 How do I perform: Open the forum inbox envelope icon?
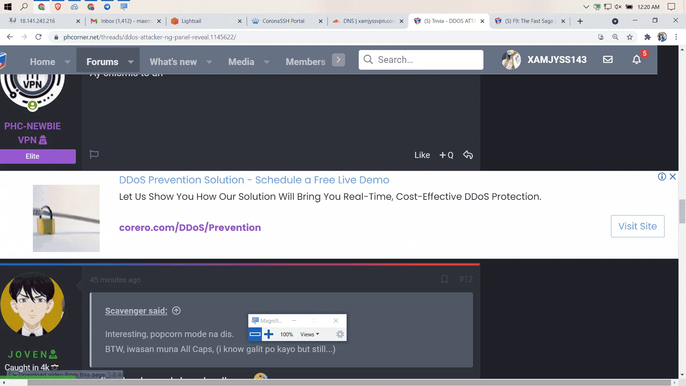click(608, 60)
